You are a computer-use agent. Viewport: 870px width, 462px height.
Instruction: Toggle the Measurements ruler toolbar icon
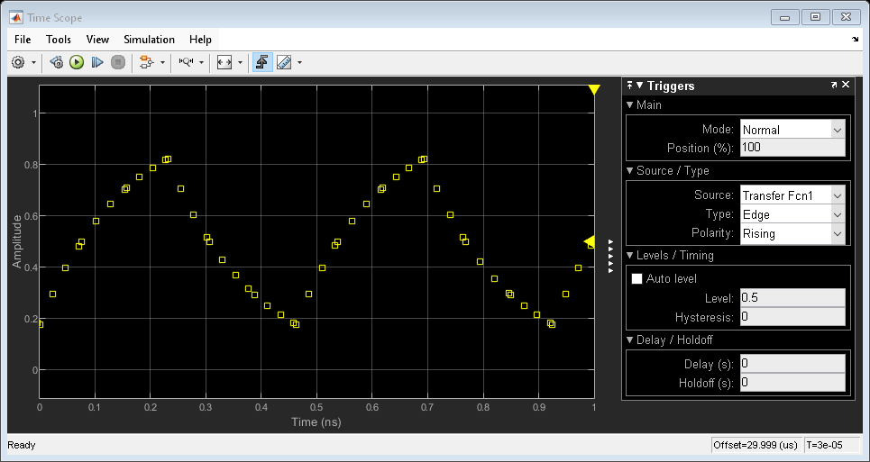[284, 62]
